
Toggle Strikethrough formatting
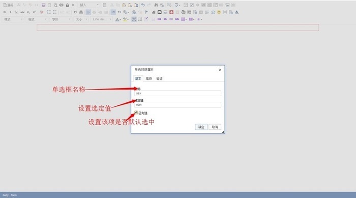[22, 12]
